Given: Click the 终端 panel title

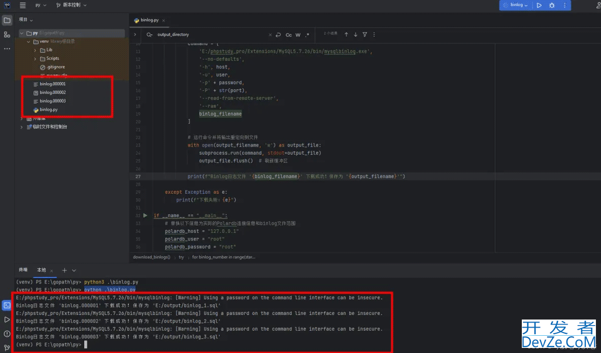Looking at the screenshot, I should [23, 270].
